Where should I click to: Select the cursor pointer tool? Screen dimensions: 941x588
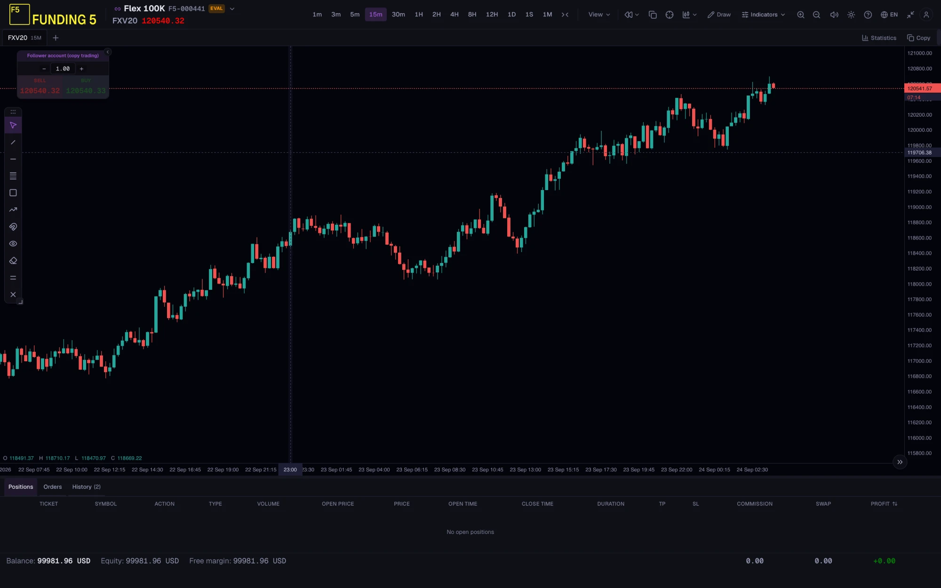pyautogui.click(x=13, y=126)
